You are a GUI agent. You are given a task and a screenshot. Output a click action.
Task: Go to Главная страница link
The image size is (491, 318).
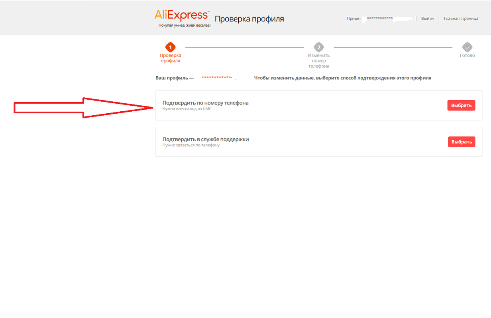(461, 19)
